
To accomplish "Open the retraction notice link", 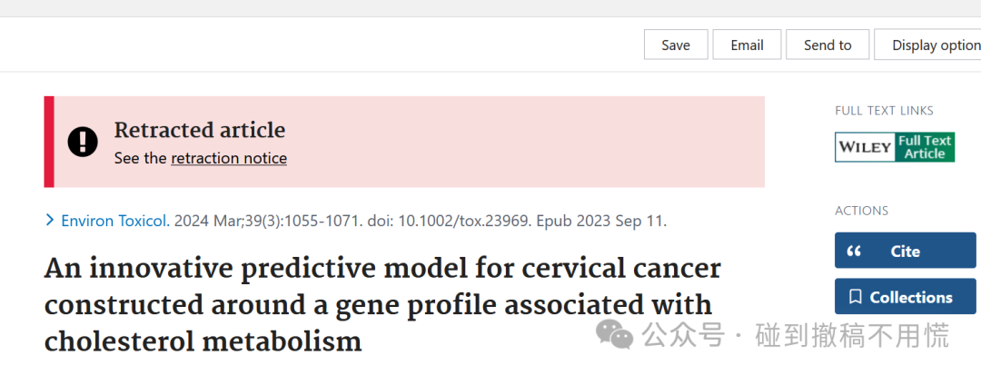I will (x=229, y=158).
